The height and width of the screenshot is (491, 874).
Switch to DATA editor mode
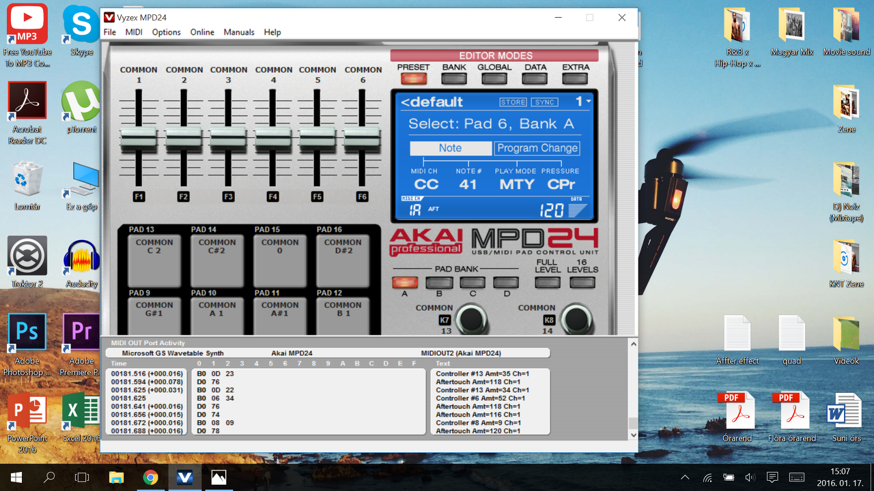pos(535,78)
